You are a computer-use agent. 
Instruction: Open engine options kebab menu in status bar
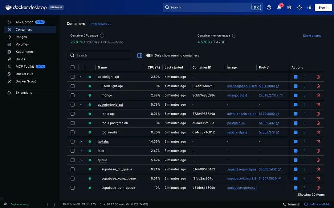[x=54, y=204]
